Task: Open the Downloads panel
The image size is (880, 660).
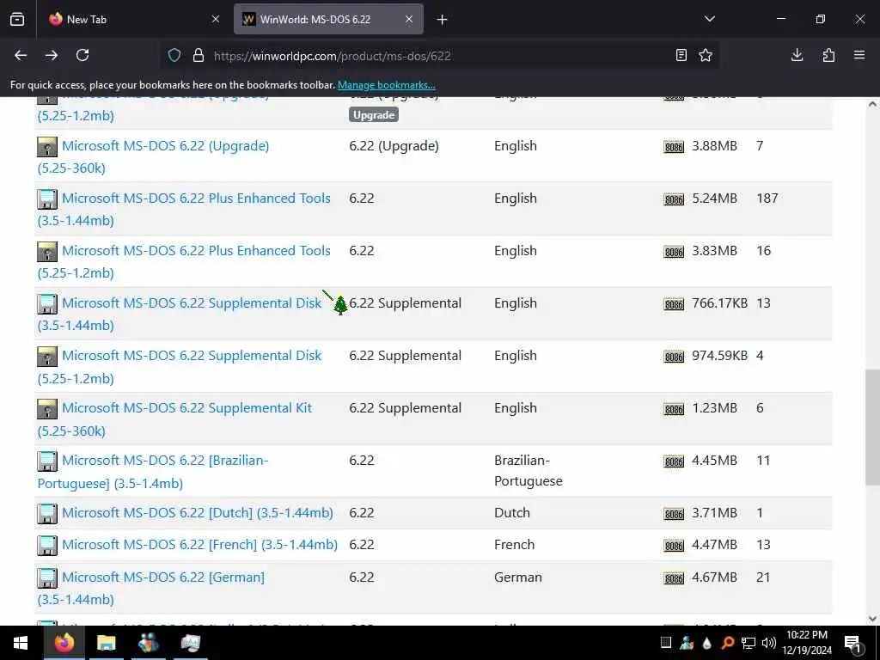Action: point(797,55)
